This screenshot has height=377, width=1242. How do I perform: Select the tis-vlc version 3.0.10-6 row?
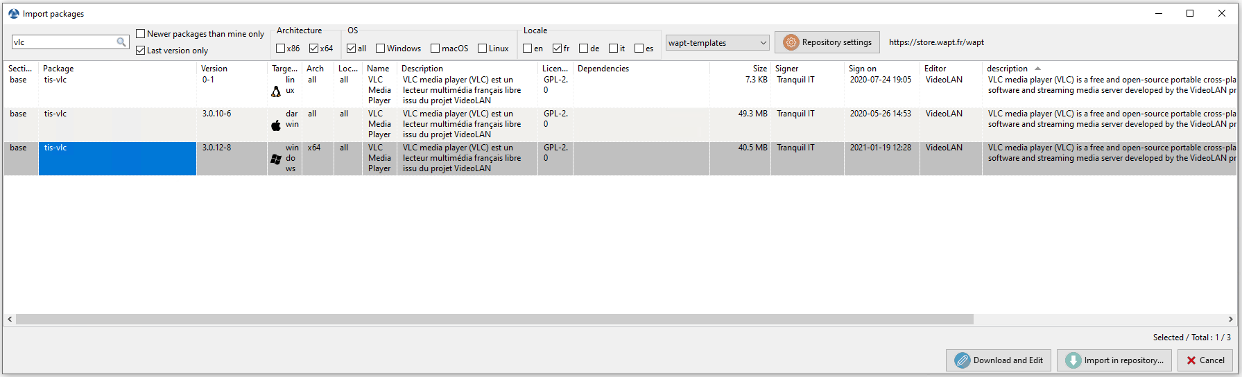click(620, 125)
